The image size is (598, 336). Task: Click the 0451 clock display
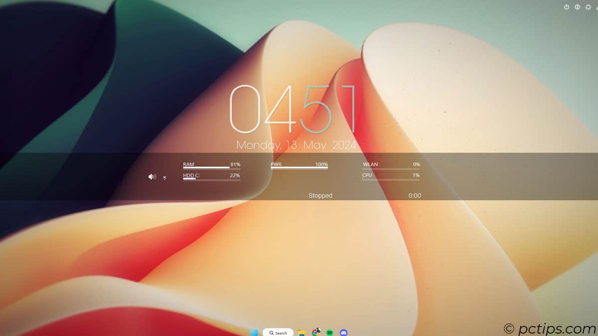(293, 110)
